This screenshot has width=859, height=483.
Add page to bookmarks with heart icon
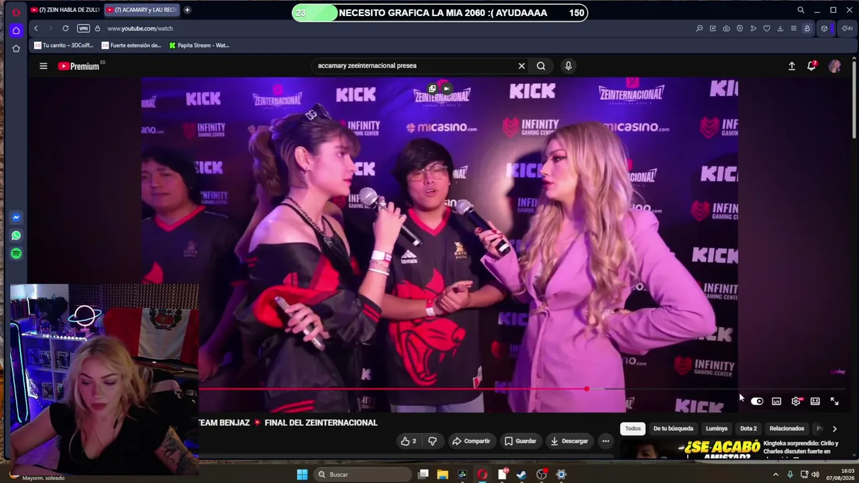[766, 28]
